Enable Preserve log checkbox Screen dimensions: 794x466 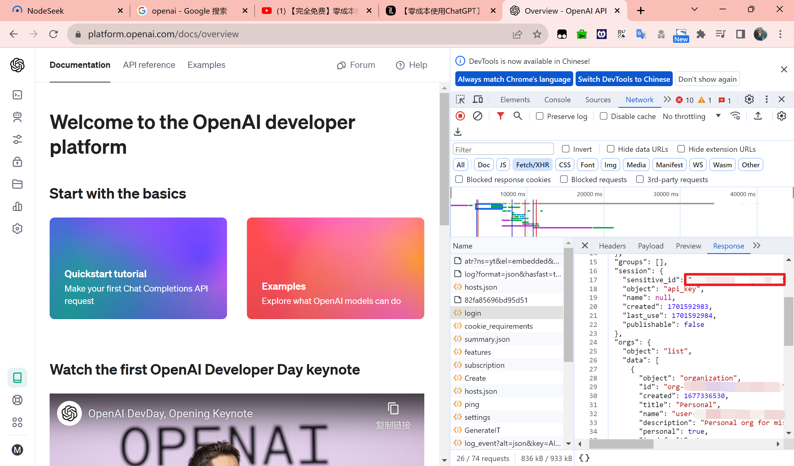(540, 116)
